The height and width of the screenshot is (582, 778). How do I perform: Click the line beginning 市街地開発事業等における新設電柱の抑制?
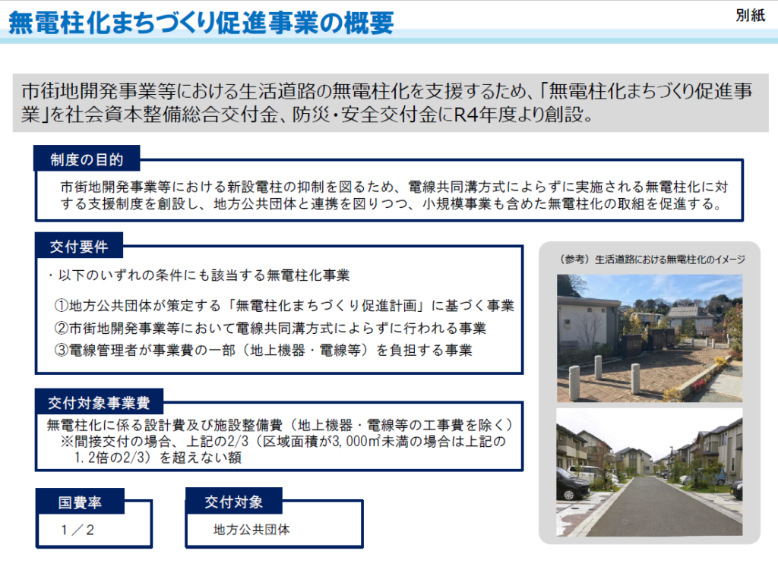(x=394, y=187)
